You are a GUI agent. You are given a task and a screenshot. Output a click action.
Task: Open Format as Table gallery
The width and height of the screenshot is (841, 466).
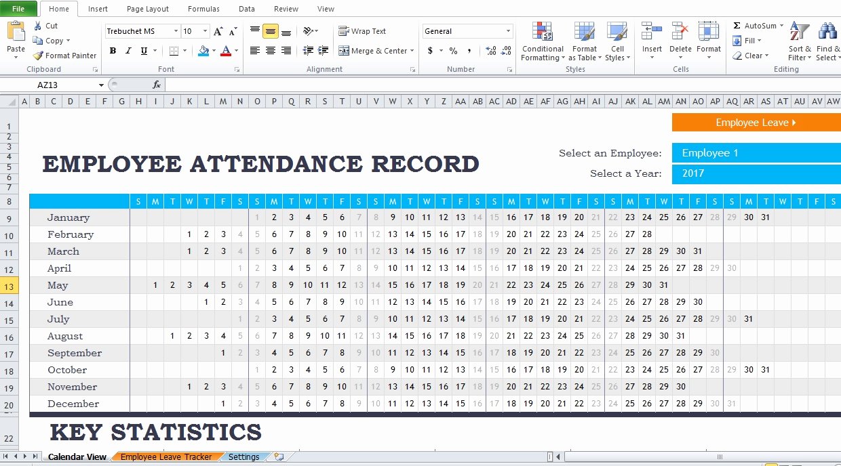click(x=584, y=41)
